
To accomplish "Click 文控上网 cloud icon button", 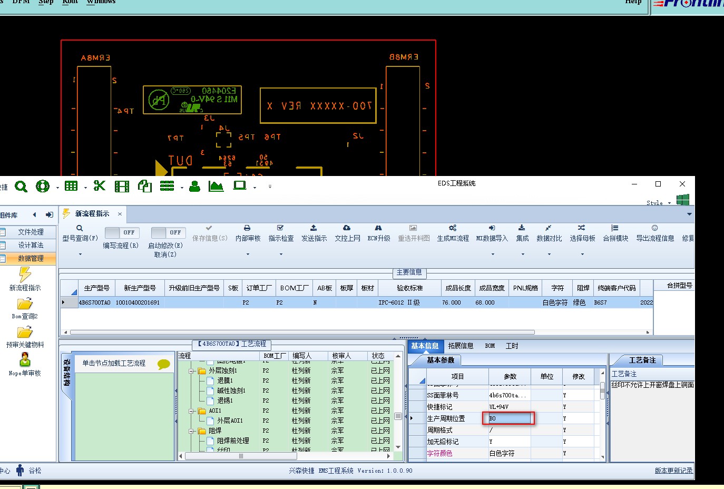I will pyautogui.click(x=347, y=233).
